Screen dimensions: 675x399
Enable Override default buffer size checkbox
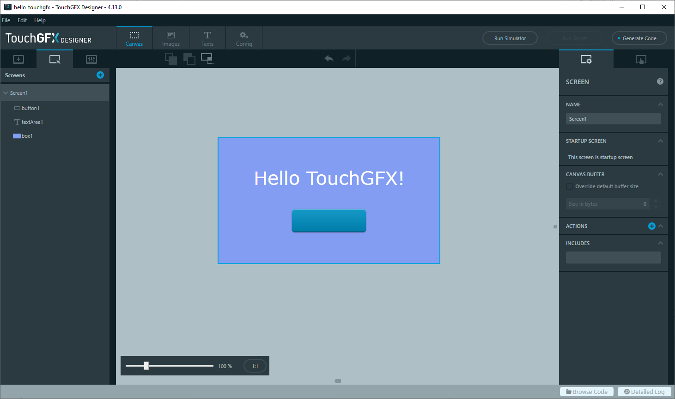[x=570, y=186]
